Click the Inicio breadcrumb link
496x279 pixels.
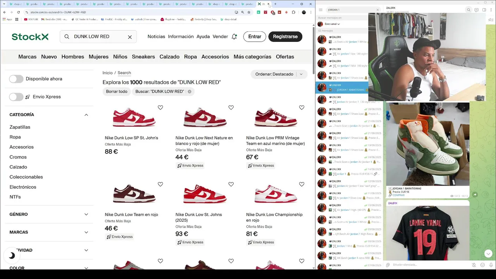(108, 73)
